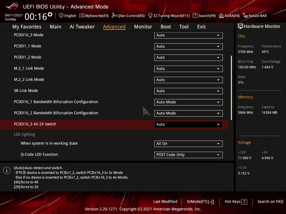Open SB Link Mode dropdown

pyautogui.click(x=189, y=91)
